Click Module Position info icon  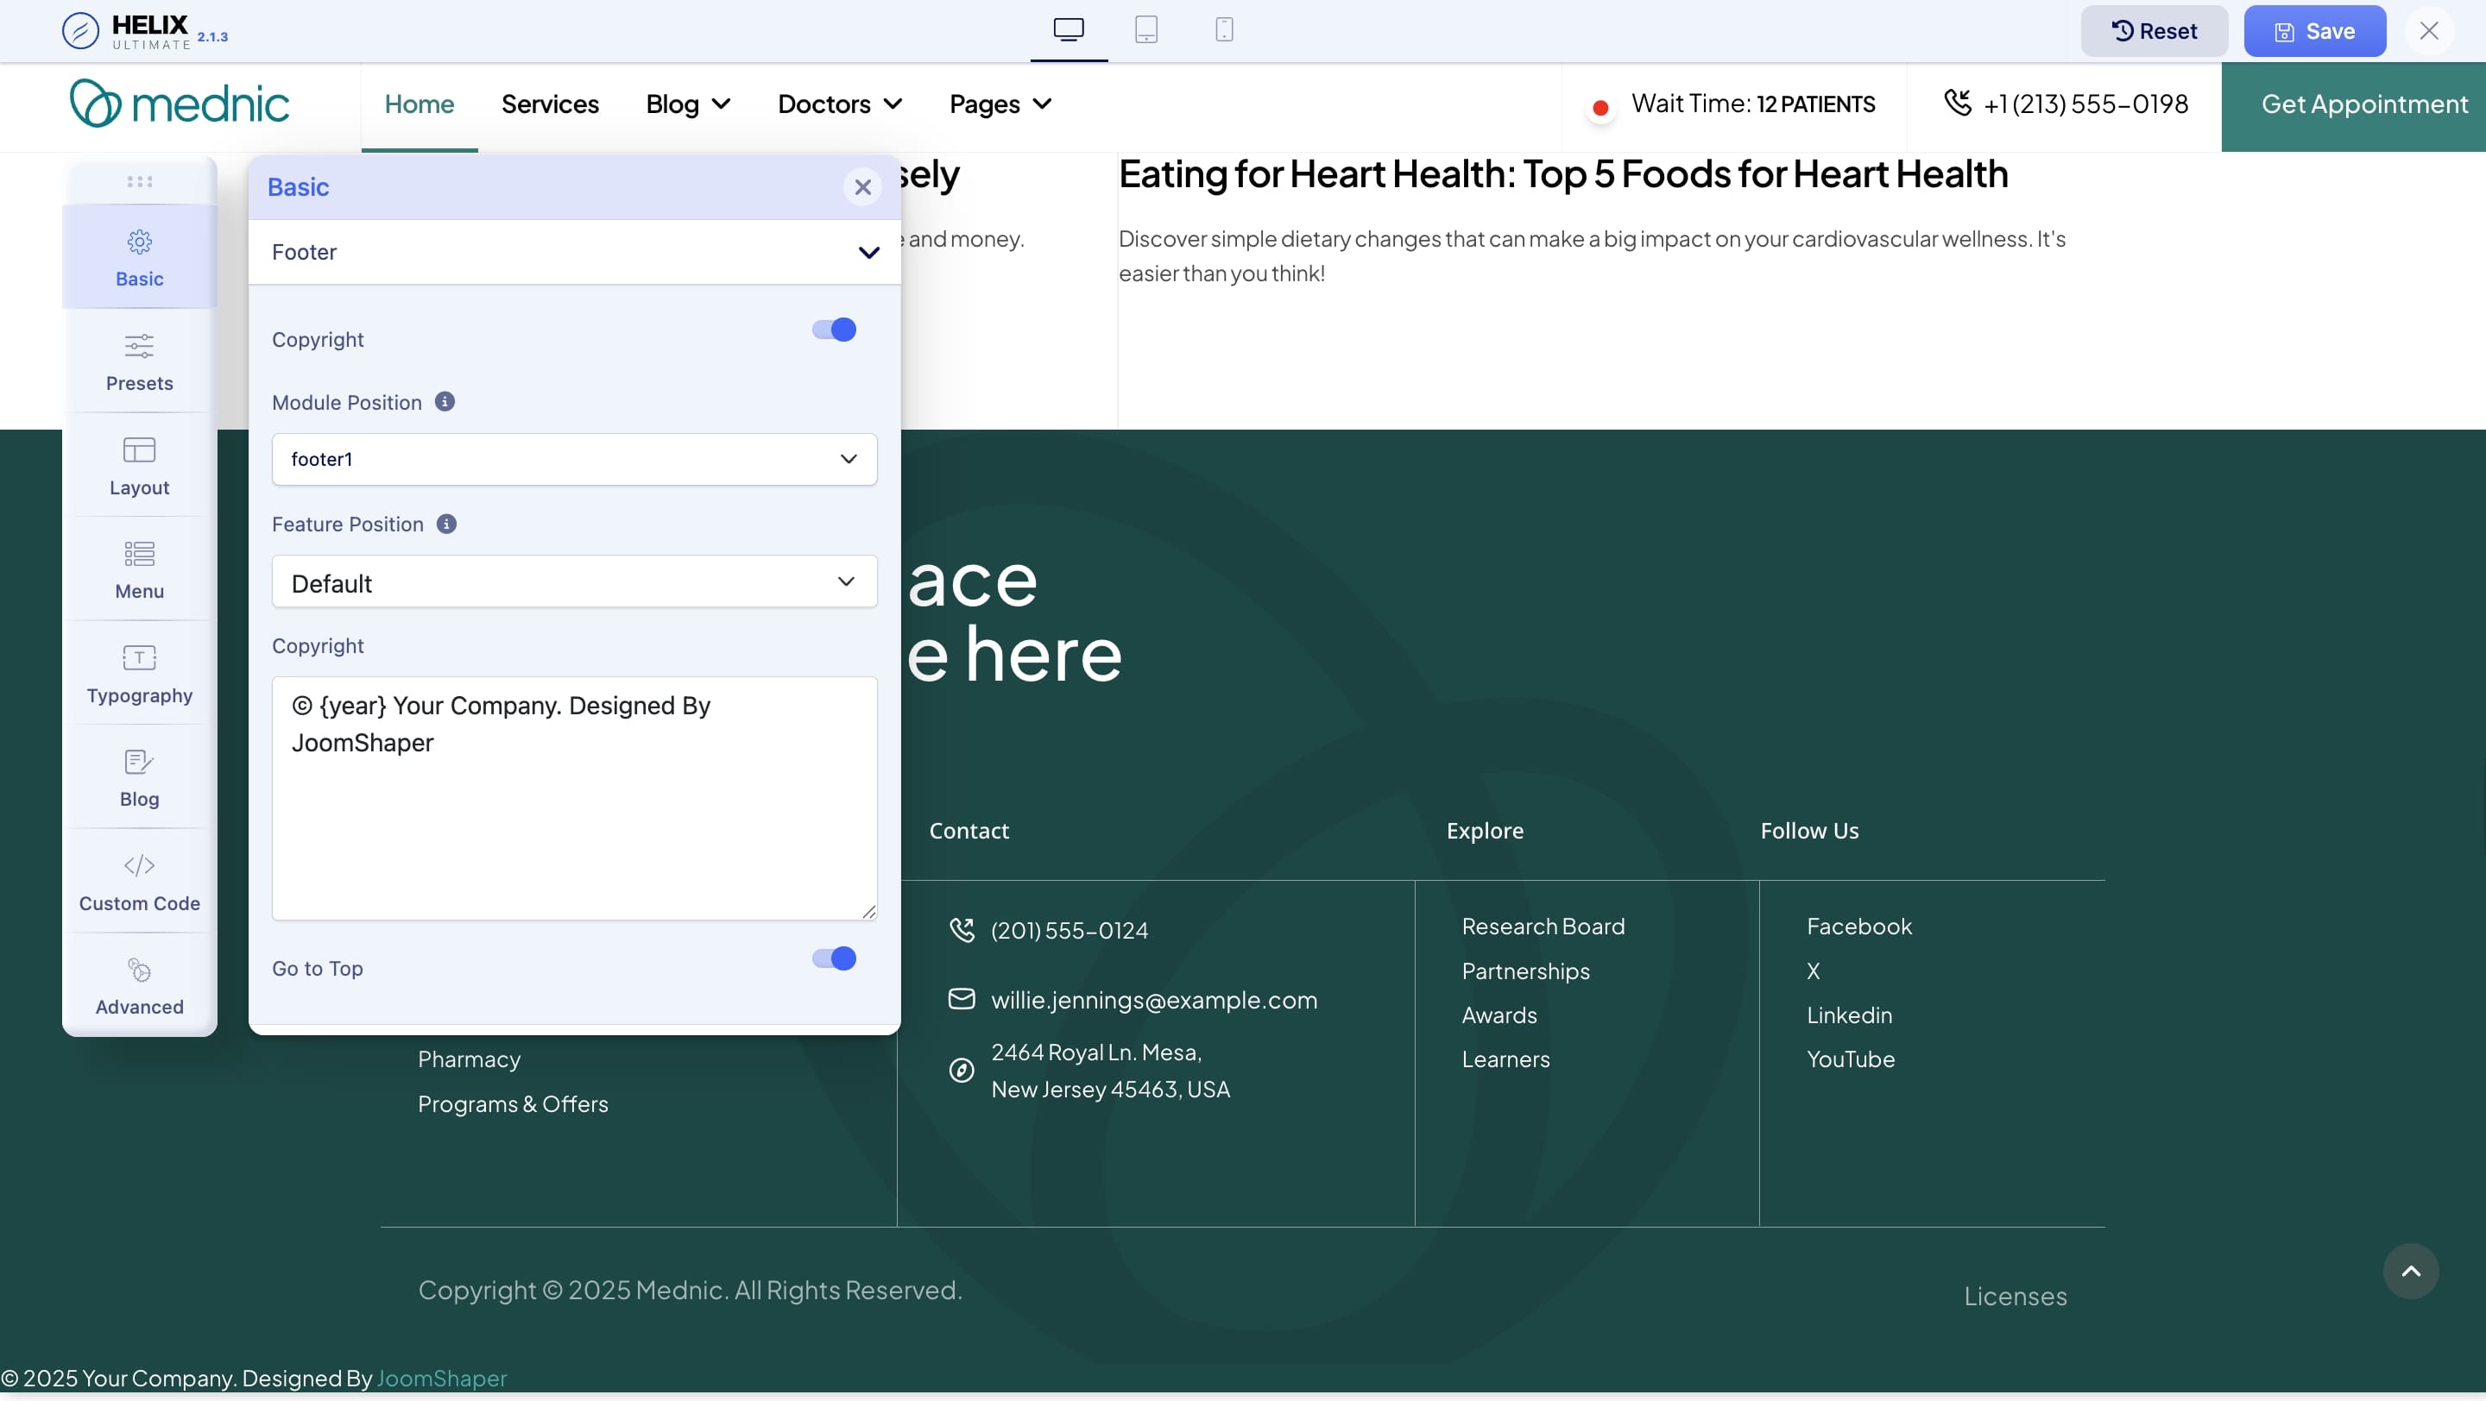(444, 401)
